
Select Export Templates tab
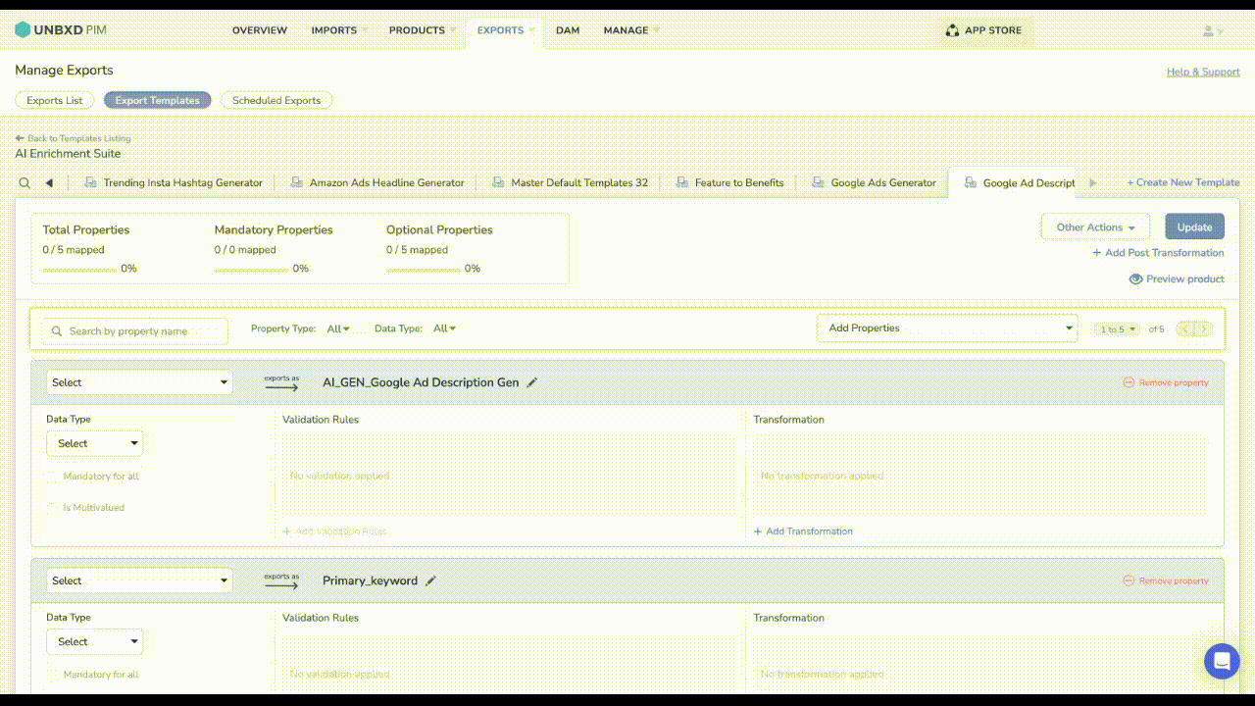(157, 100)
